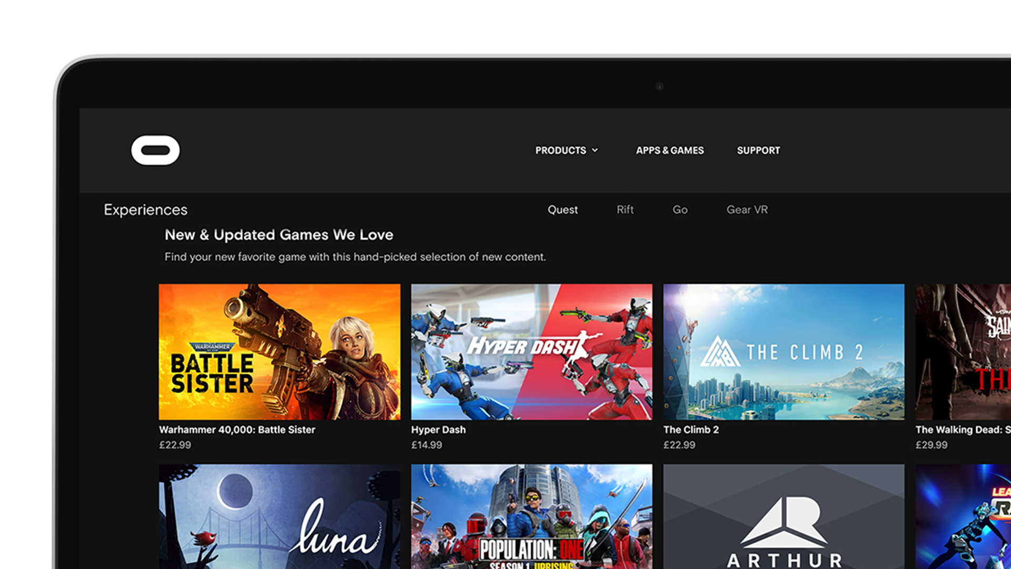Click the Experiences heading link
This screenshot has width=1011, height=569.
pos(145,210)
